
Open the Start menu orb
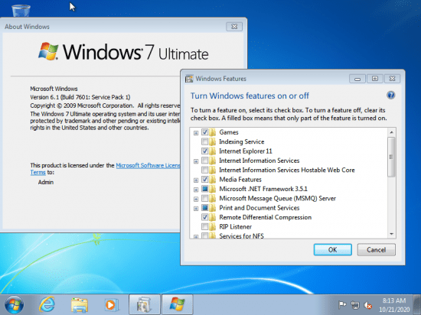click(14, 305)
